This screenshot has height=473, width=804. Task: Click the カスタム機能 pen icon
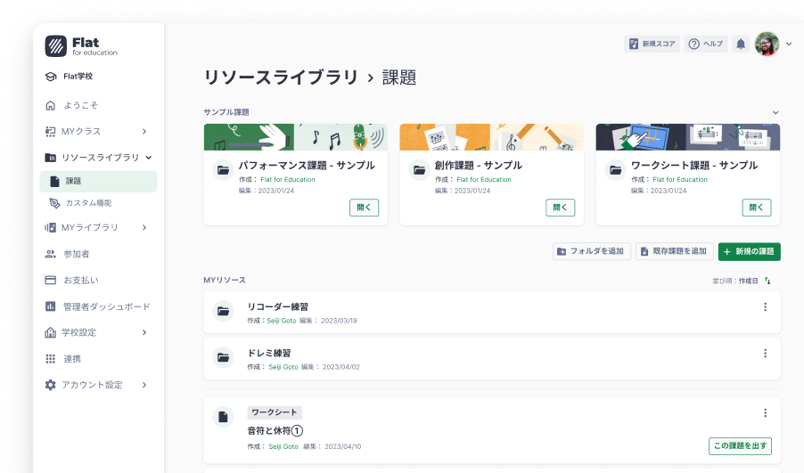[x=54, y=203]
